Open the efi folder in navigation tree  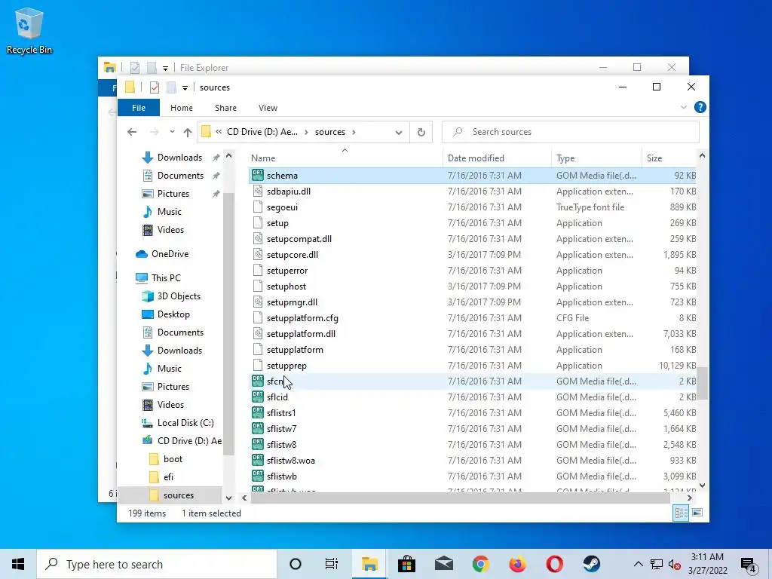coord(168,477)
